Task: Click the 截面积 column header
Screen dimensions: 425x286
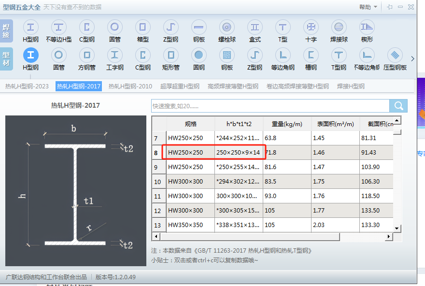Action: point(377,124)
